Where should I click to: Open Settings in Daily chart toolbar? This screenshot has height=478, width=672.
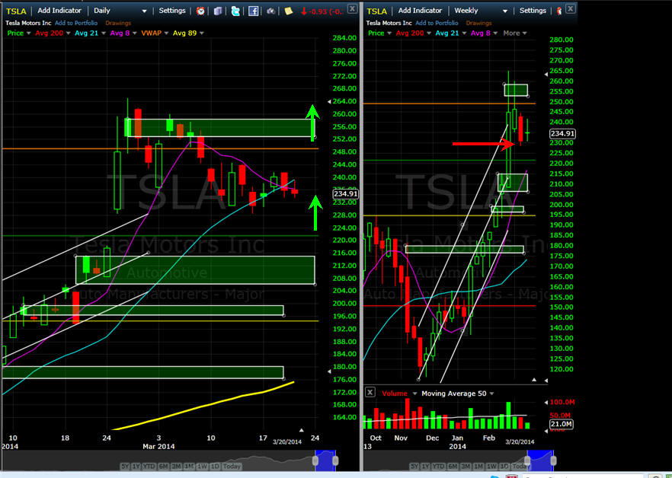point(172,11)
